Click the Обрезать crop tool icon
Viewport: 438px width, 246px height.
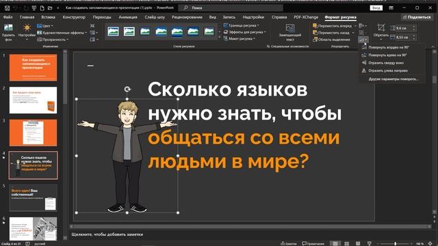pos(381,28)
